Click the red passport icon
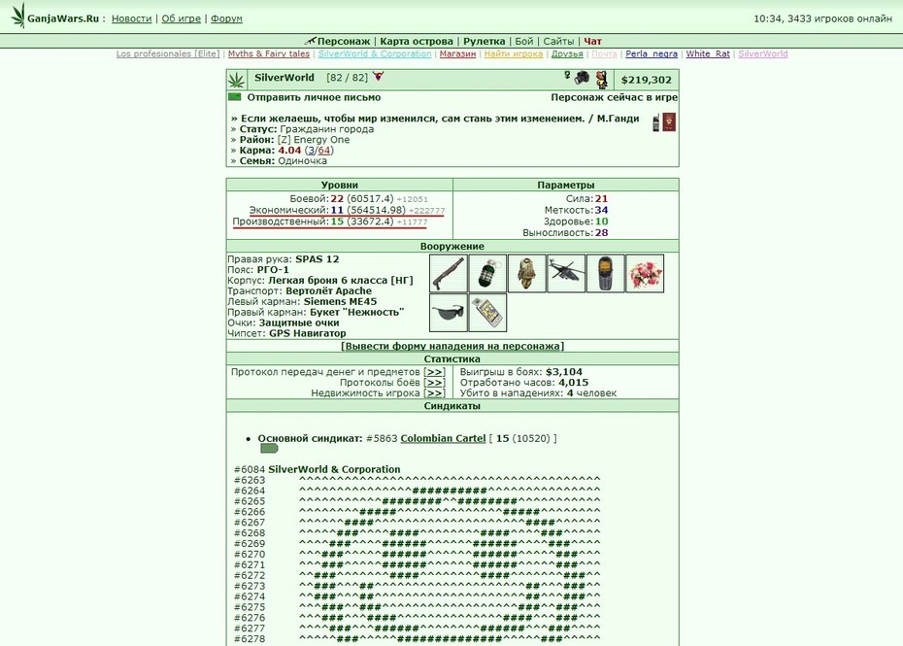This screenshot has height=646, width=903. click(669, 122)
